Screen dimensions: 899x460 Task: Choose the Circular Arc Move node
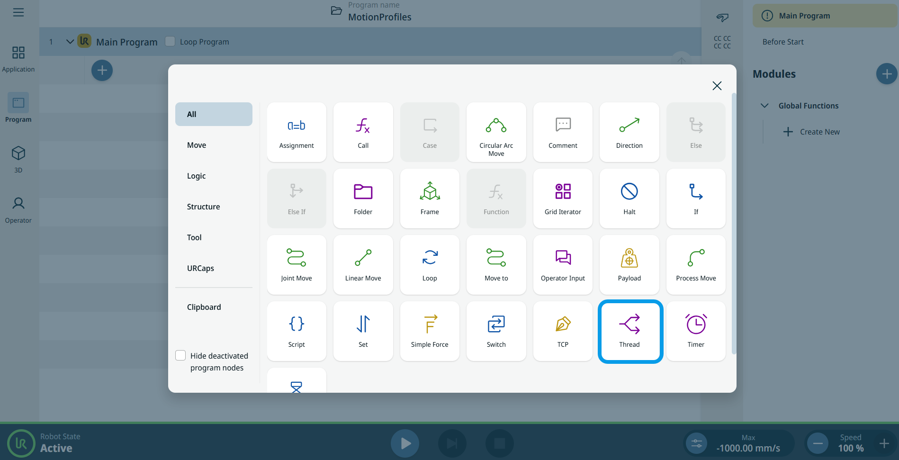[x=496, y=132]
